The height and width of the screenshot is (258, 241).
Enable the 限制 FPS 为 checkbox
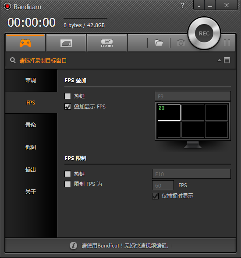[67, 184]
